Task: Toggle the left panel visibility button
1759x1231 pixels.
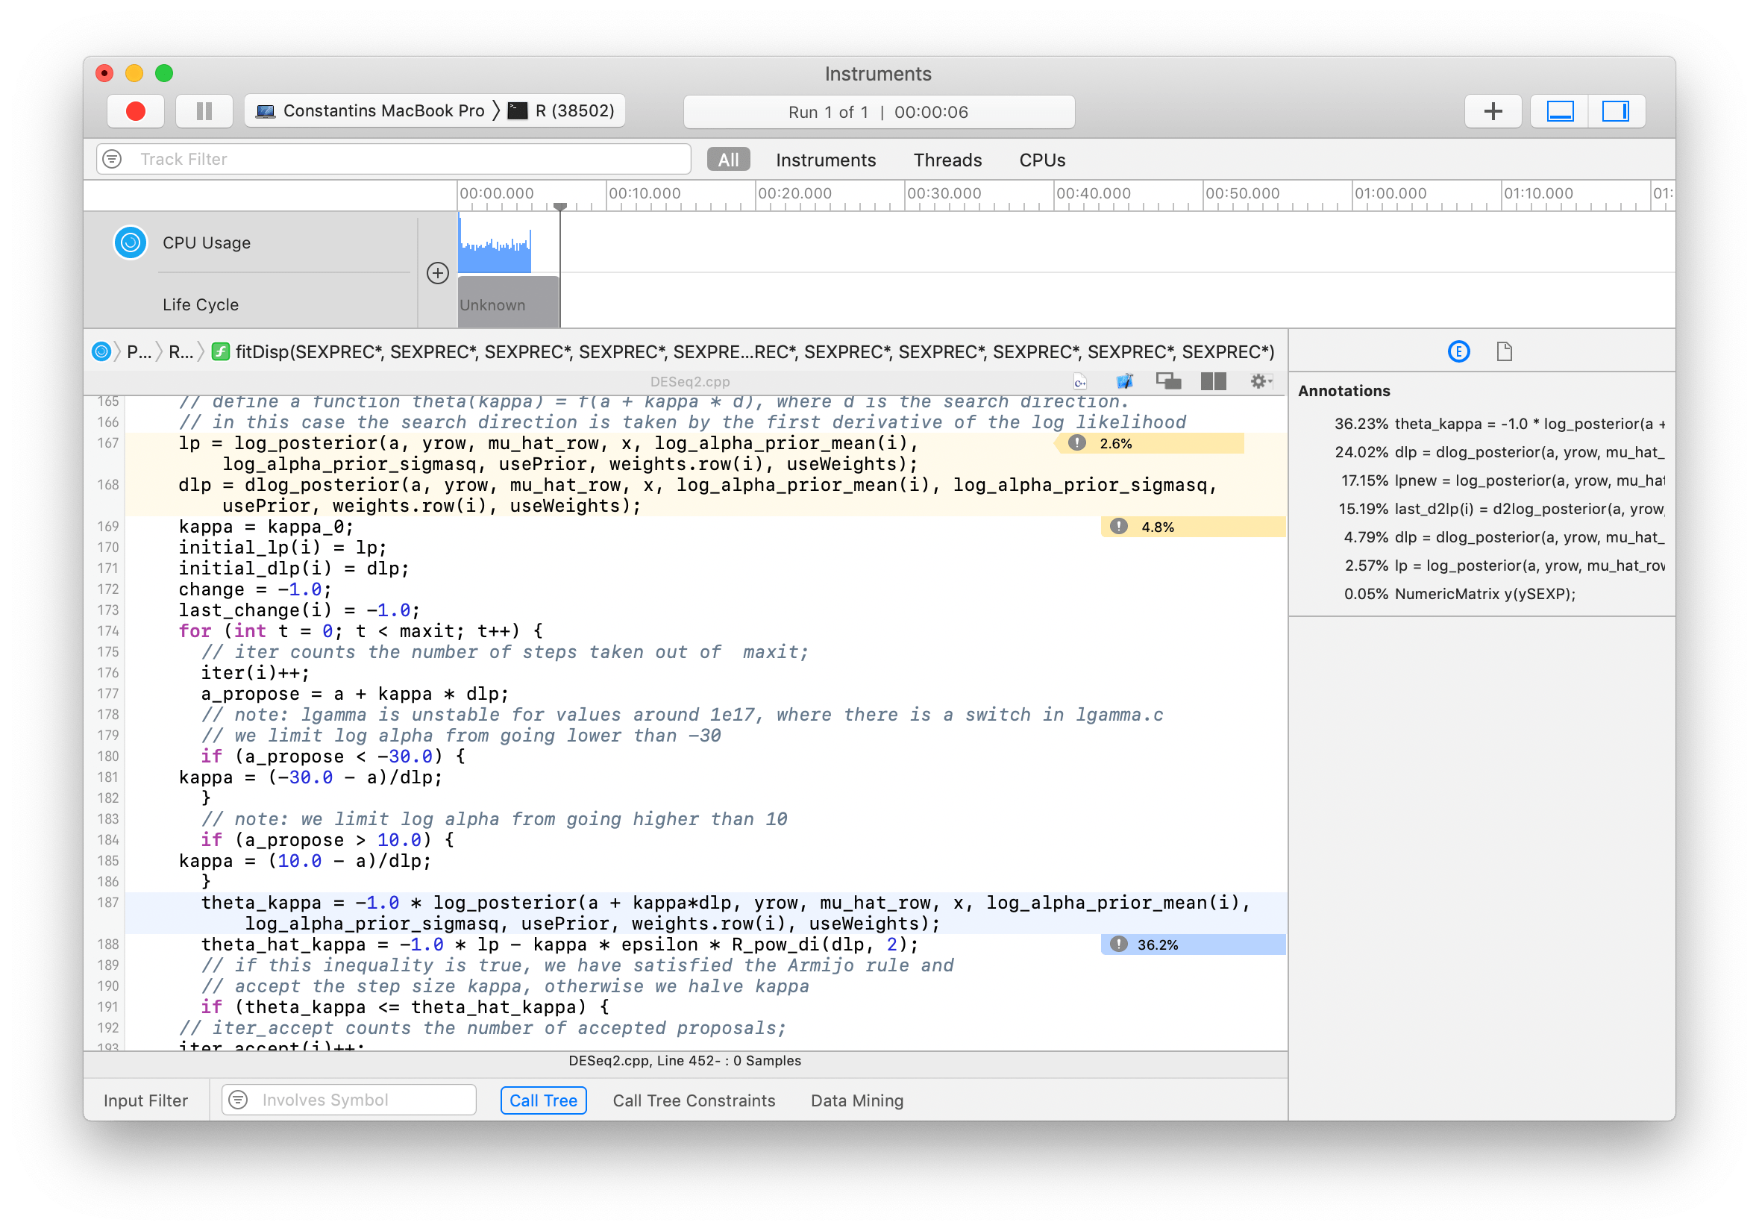Action: pyautogui.click(x=1559, y=110)
